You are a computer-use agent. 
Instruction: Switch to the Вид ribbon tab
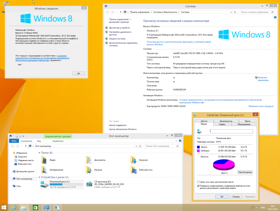[39, 141]
